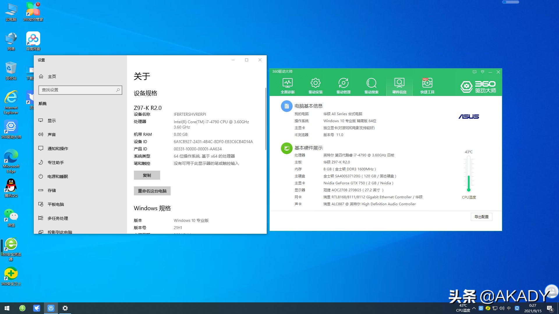Click the 复制 button to copy device specs

coord(147,175)
